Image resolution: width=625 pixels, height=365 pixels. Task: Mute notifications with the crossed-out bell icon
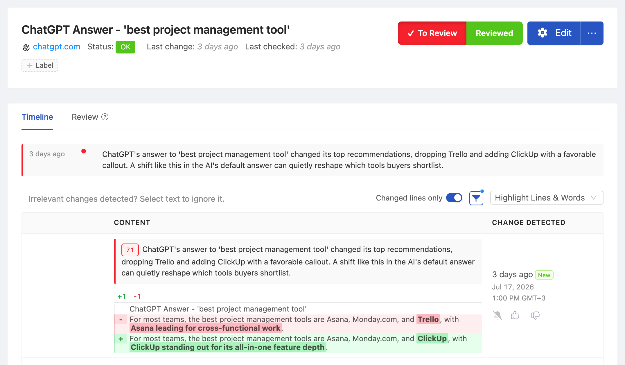497,315
